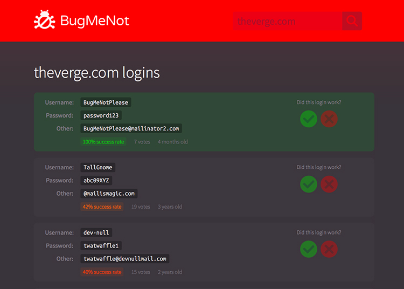The image size is (404, 289).
Task: Mark BugMeNotPlease login as failed
Action: (x=329, y=119)
